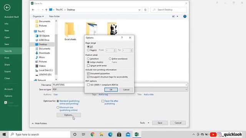Viewport: 246px width, 138px height.
Task: Open the Options dialog help question mark
Action: tap(122, 38)
